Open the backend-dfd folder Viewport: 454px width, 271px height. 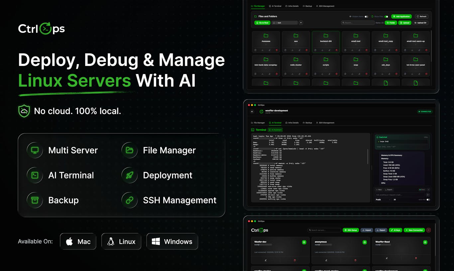coord(326,42)
